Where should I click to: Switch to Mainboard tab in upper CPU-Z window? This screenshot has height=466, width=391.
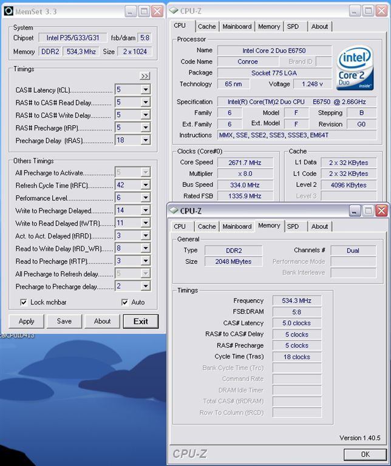[237, 27]
